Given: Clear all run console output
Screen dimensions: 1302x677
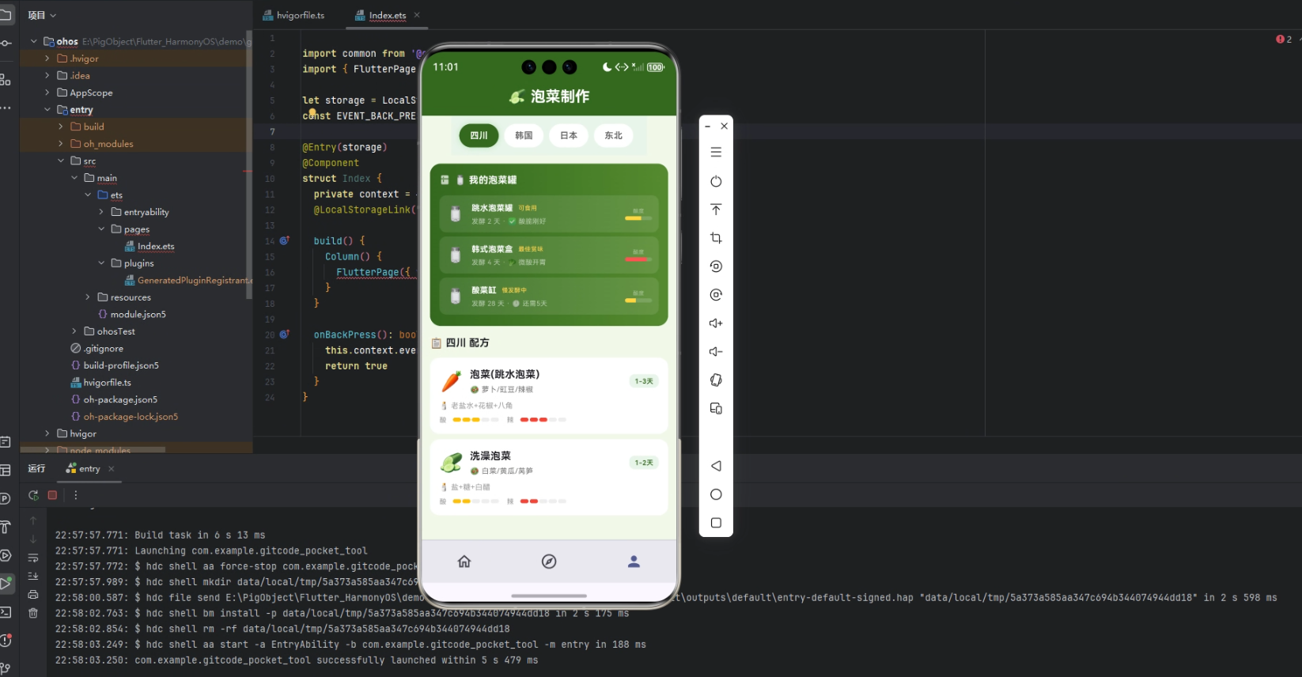Looking at the screenshot, I should [x=33, y=613].
